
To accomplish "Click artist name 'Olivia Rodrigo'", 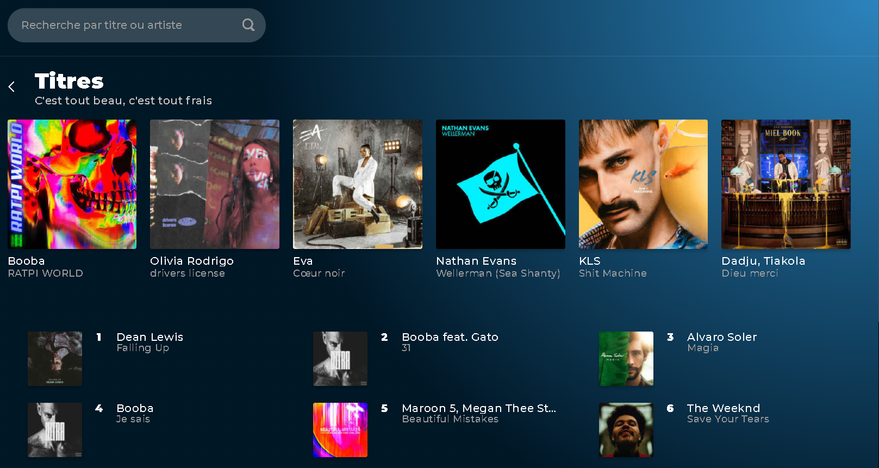I will 192,261.
